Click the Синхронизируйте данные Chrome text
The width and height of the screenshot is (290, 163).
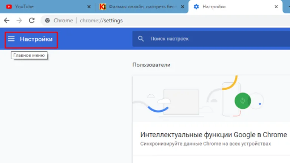click(x=205, y=144)
